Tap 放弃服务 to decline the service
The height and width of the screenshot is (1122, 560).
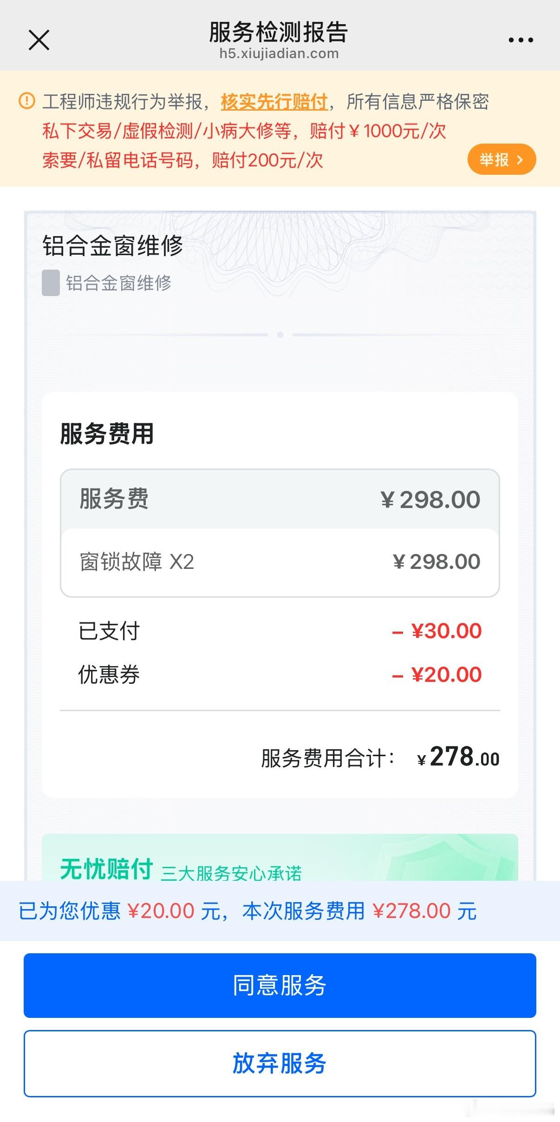point(280,1063)
